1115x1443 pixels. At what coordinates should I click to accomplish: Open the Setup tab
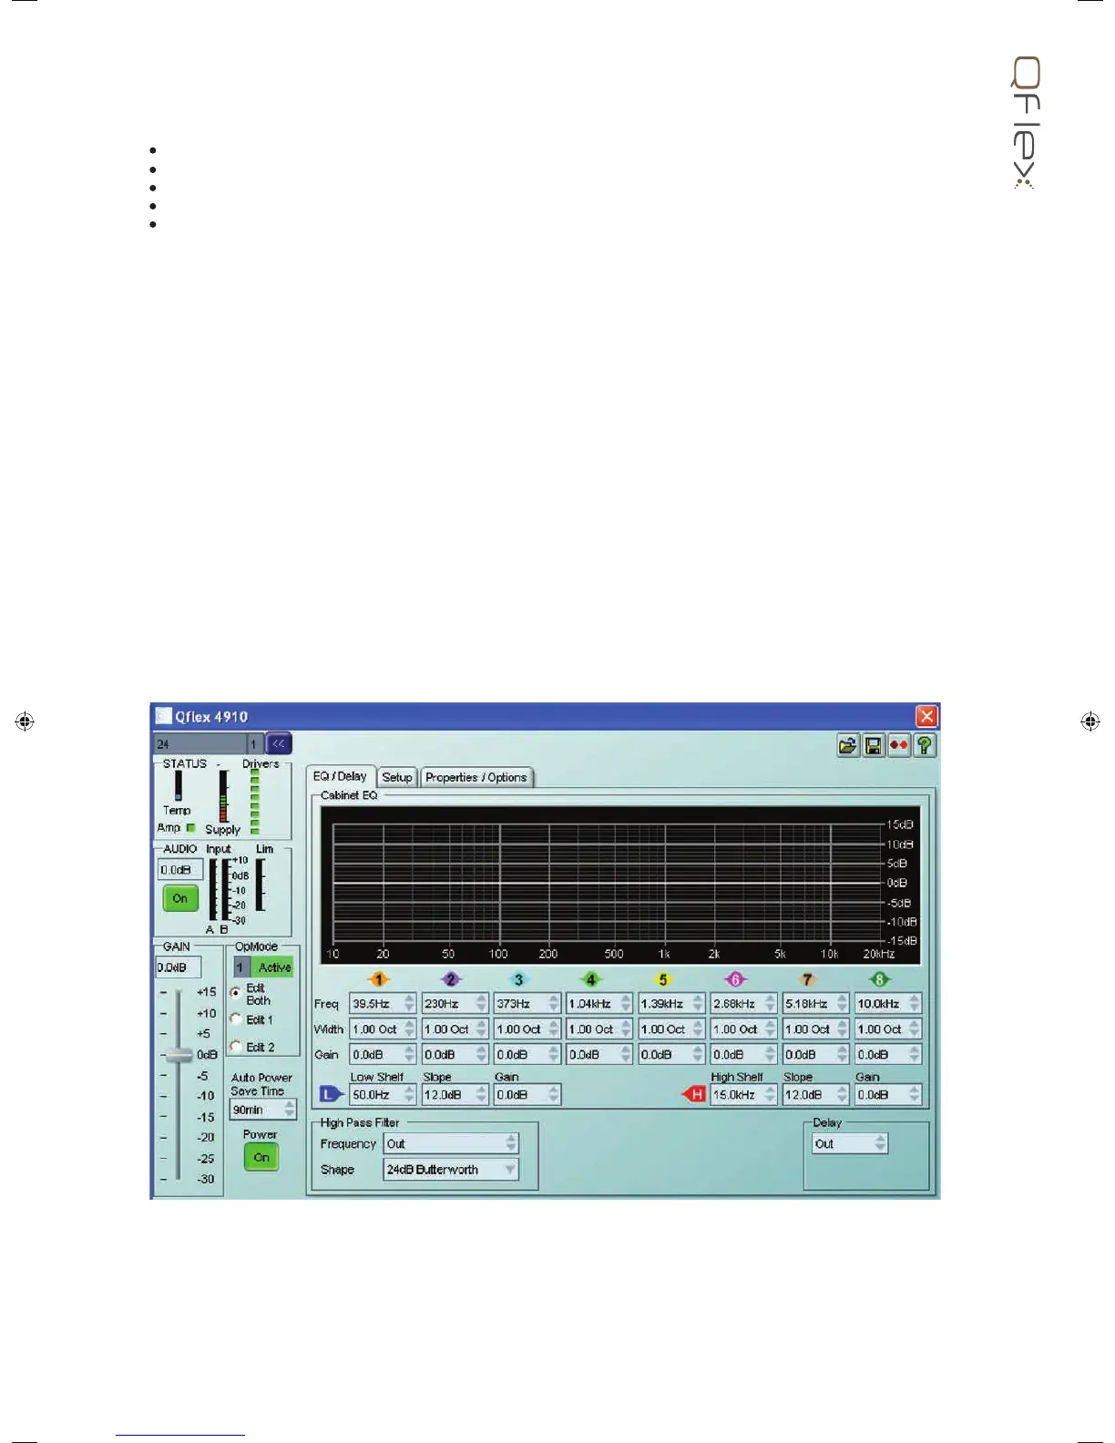point(397,777)
